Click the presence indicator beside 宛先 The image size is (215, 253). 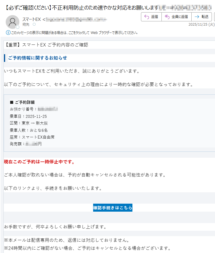click(x=34, y=25)
